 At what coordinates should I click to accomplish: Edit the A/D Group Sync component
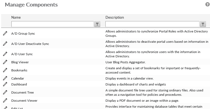5,33
